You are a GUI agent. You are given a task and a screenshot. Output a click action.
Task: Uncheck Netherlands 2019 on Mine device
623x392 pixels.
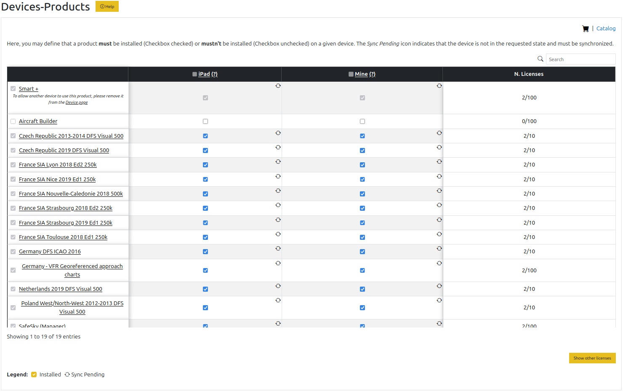point(362,289)
